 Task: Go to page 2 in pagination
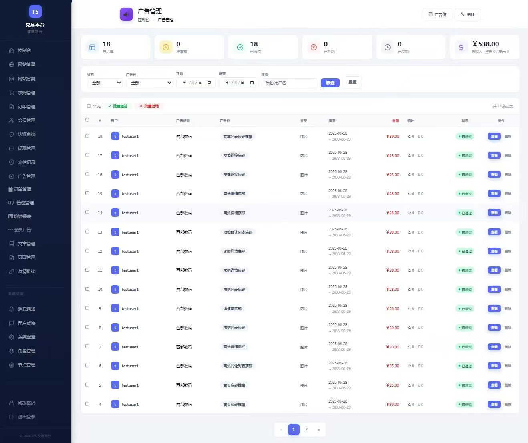306,429
